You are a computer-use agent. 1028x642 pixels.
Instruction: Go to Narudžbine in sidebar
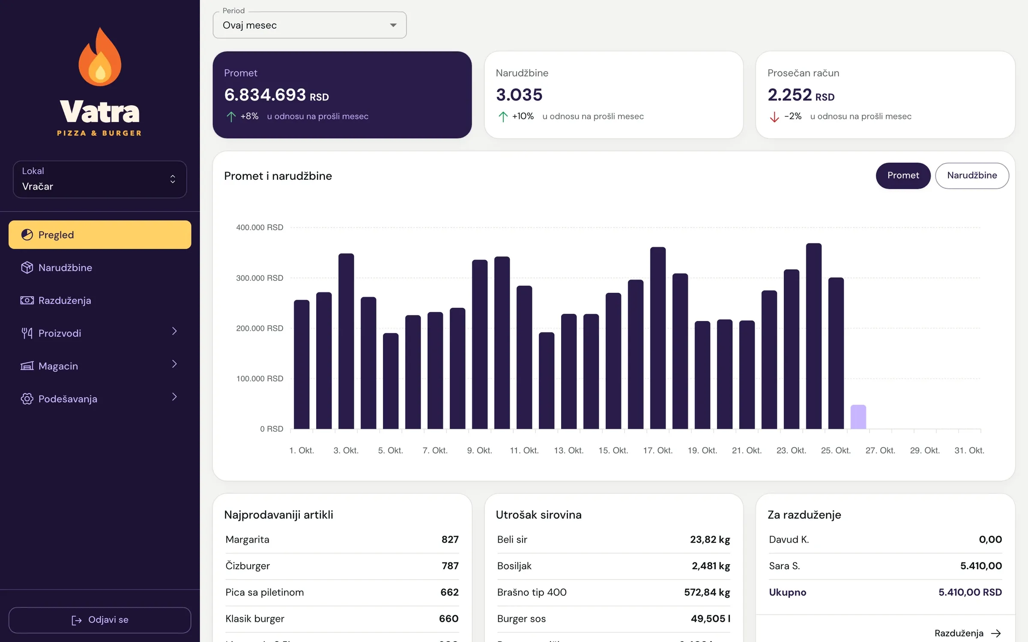tap(100, 267)
